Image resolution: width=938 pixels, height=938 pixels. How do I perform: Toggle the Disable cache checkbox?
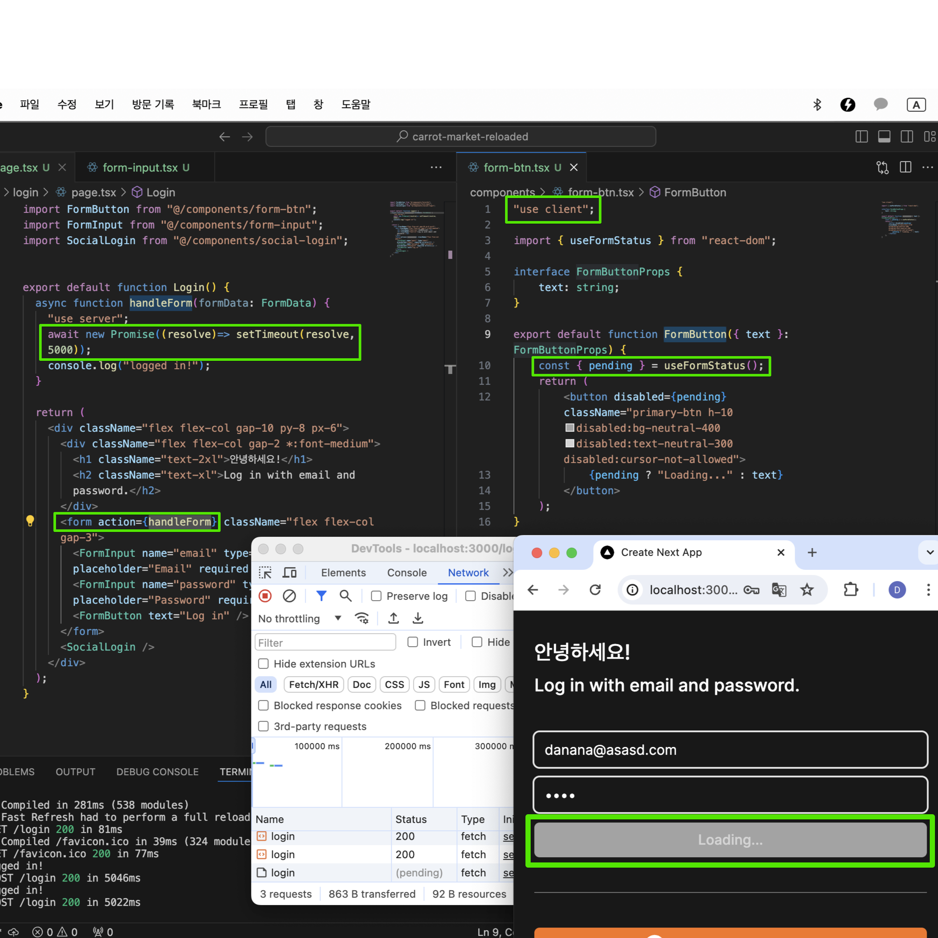click(470, 596)
